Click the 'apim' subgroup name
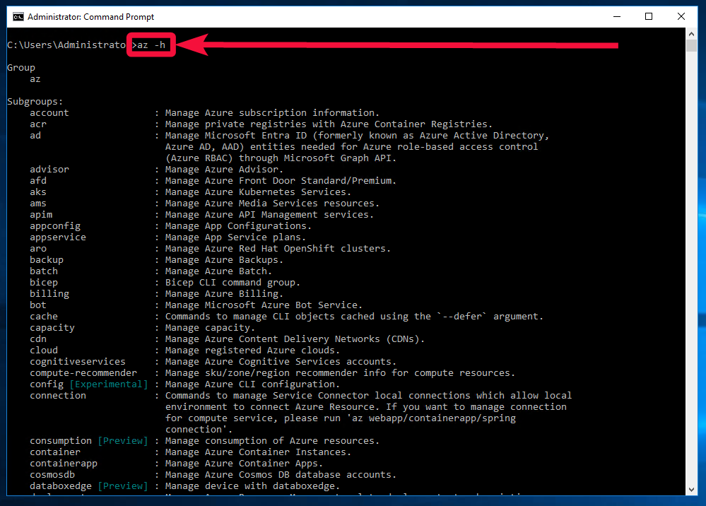Screen dimensions: 706x506 (x=41, y=214)
